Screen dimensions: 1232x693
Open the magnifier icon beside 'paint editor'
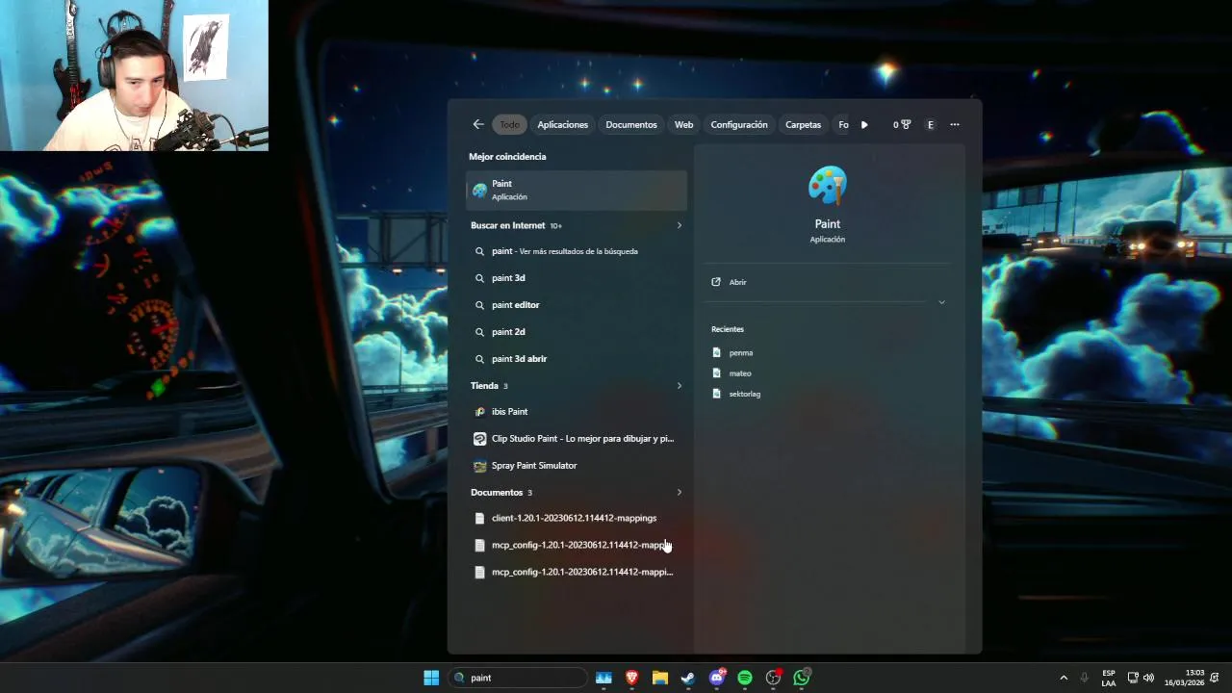[x=479, y=305]
